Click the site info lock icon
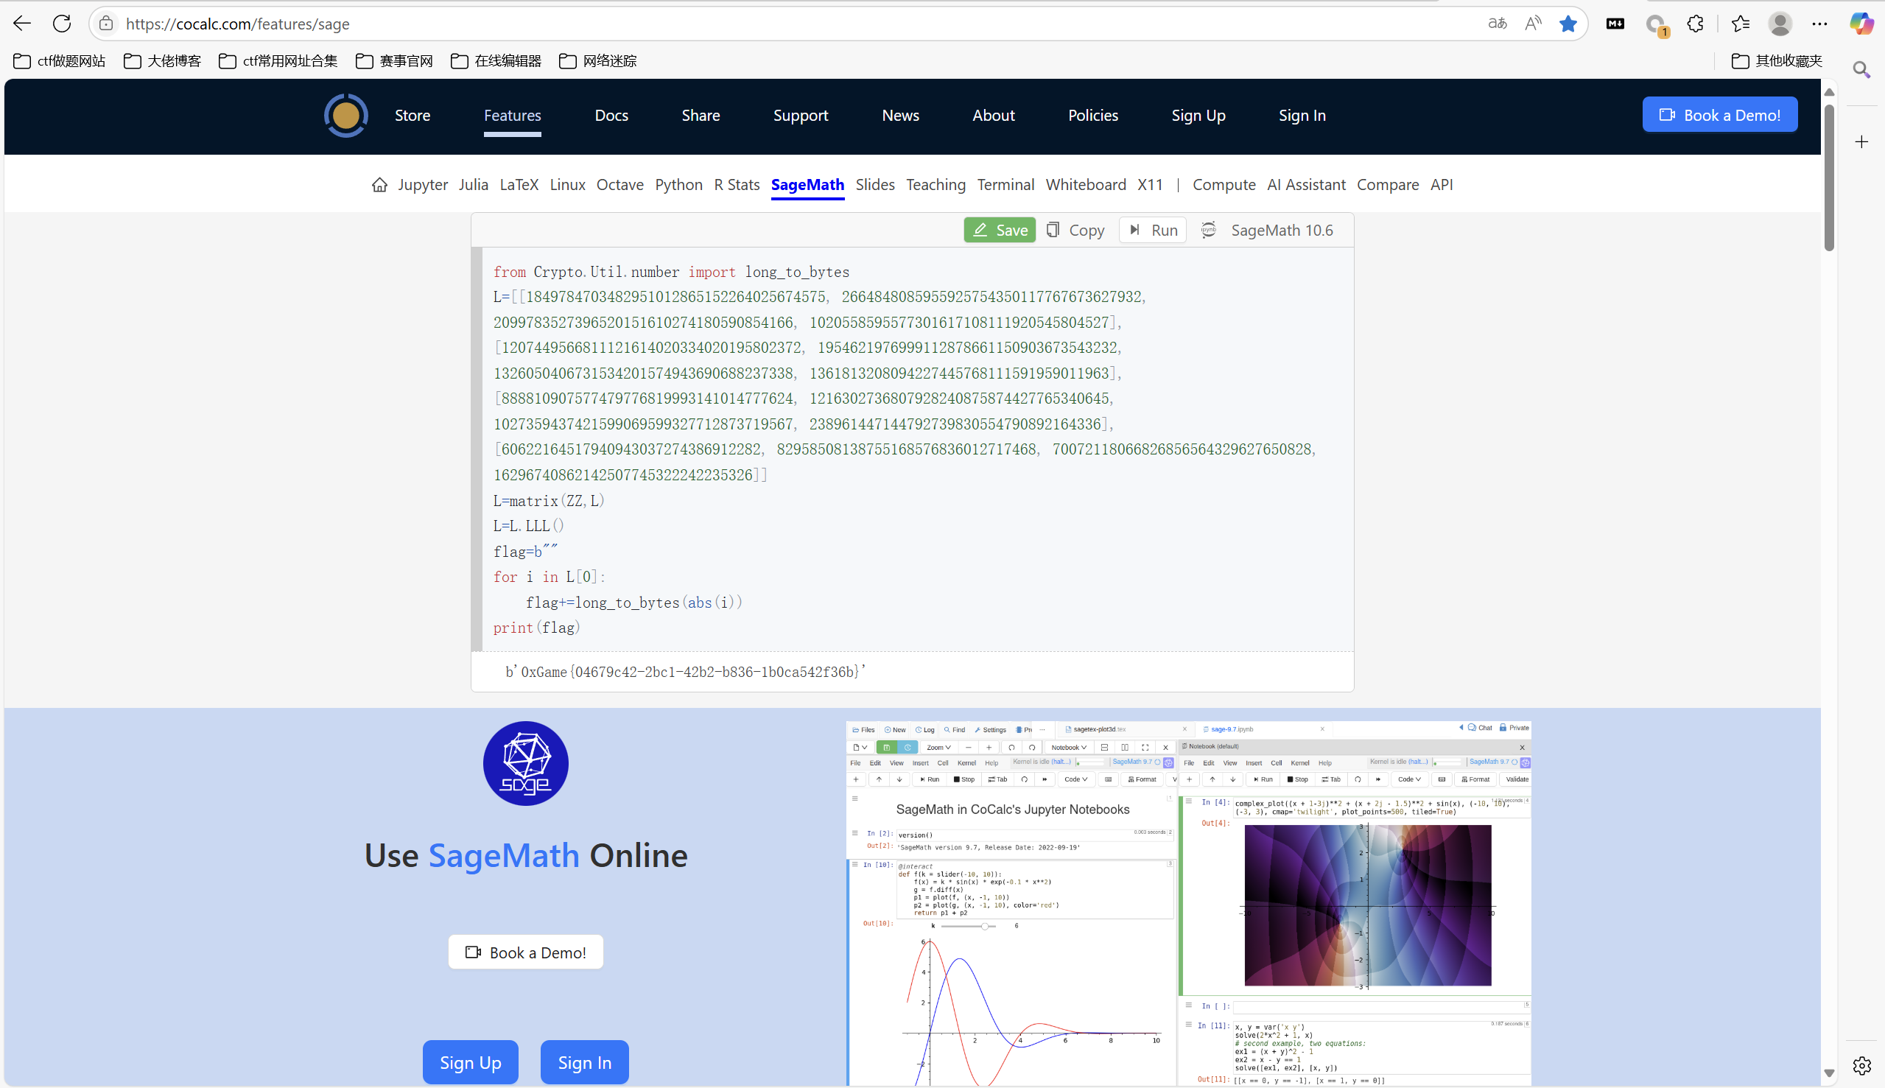This screenshot has width=1885, height=1088. tap(106, 24)
